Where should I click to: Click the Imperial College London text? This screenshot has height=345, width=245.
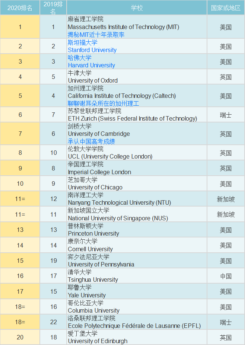coord(99,172)
